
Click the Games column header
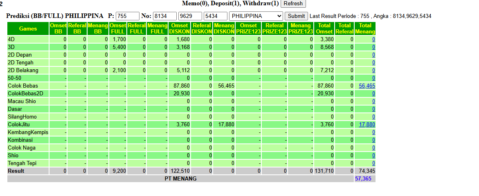[28, 29]
